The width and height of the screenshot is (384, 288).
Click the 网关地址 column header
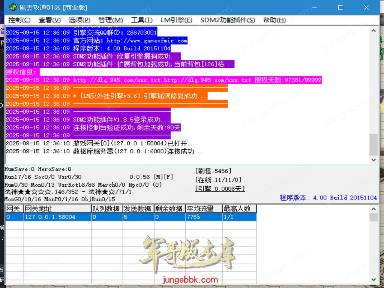pyautogui.click(x=57, y=209)
